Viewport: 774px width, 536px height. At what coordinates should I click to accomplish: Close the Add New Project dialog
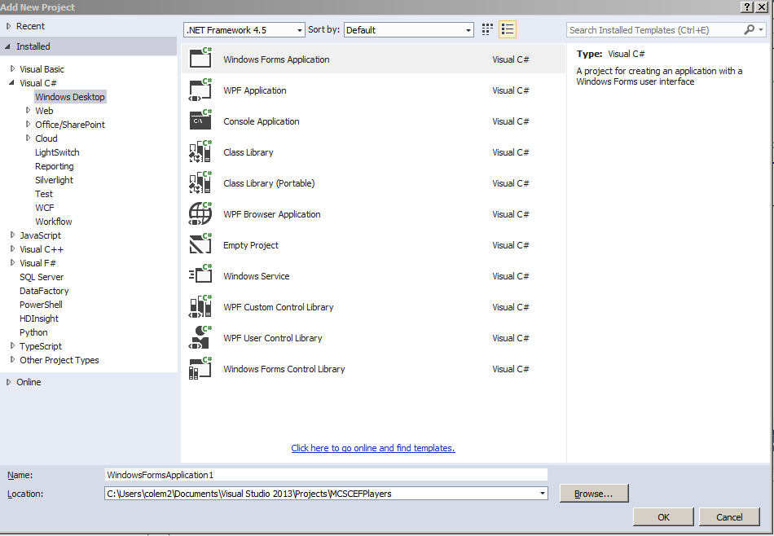762,7
